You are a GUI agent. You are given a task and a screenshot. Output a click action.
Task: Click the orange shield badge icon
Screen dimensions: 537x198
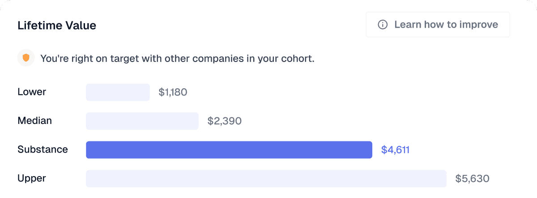point(26,58)
